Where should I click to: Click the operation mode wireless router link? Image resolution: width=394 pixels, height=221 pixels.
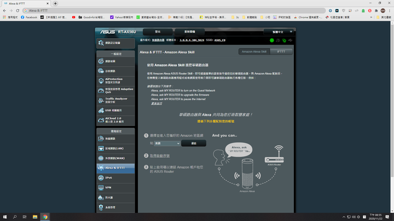(158, 40)
